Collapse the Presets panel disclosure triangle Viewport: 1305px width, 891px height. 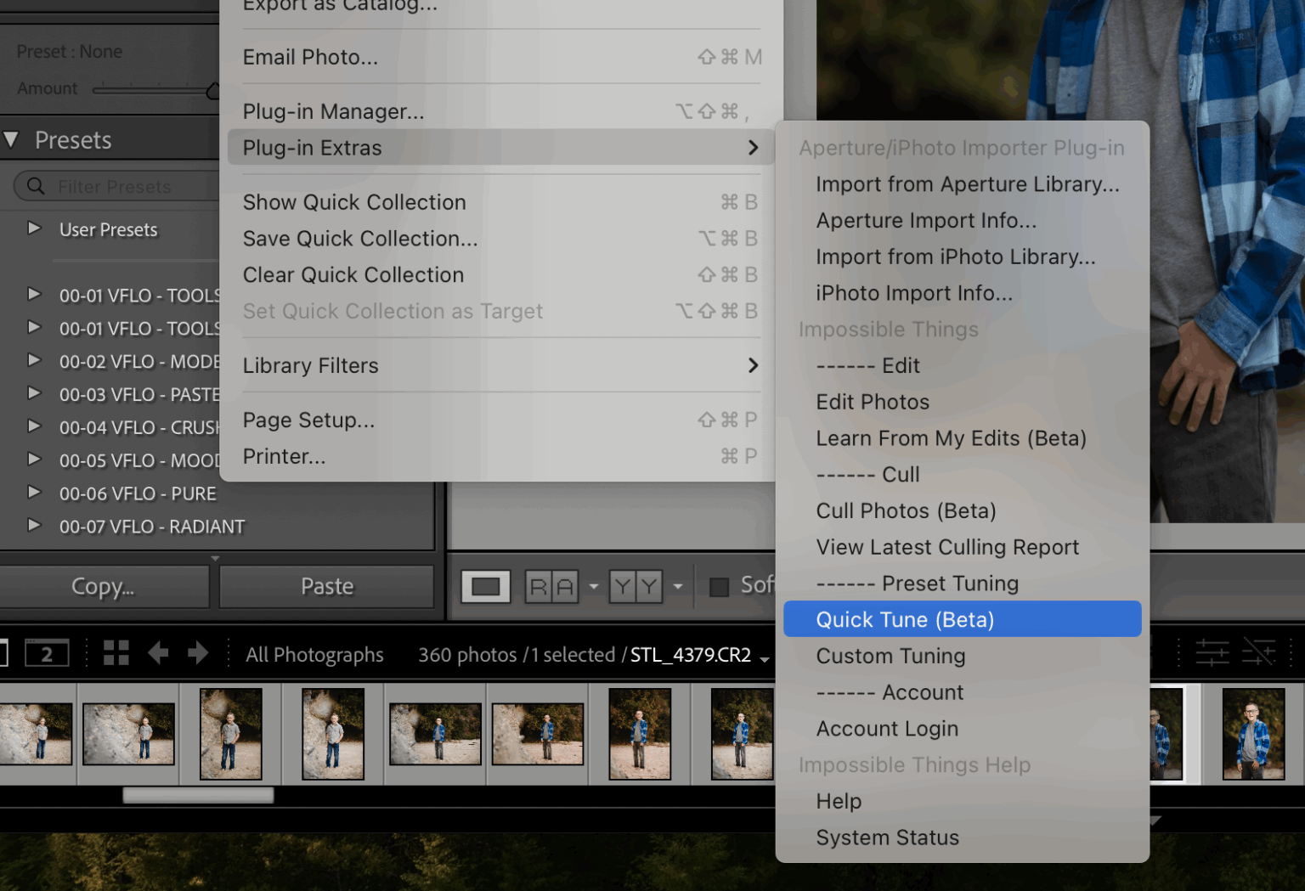click(x=13, y=140)
